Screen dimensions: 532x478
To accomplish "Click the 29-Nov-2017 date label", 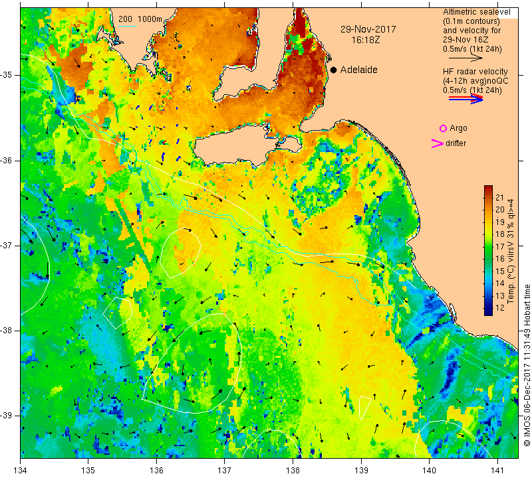I will (x=368, y=29).
